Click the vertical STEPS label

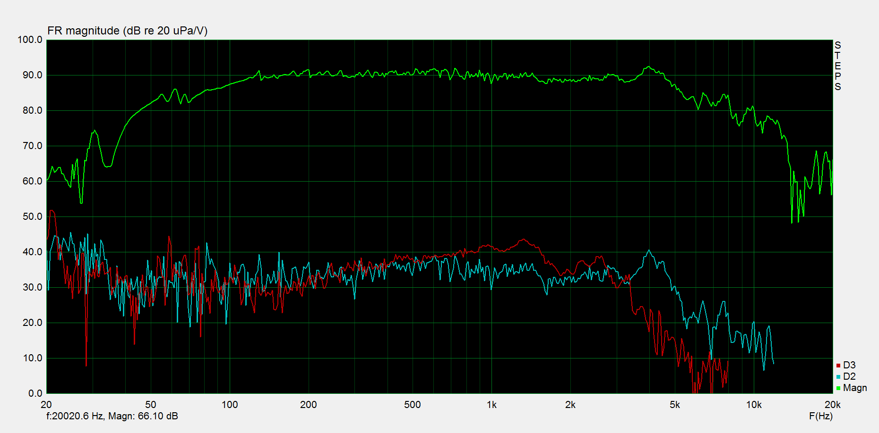838,66
